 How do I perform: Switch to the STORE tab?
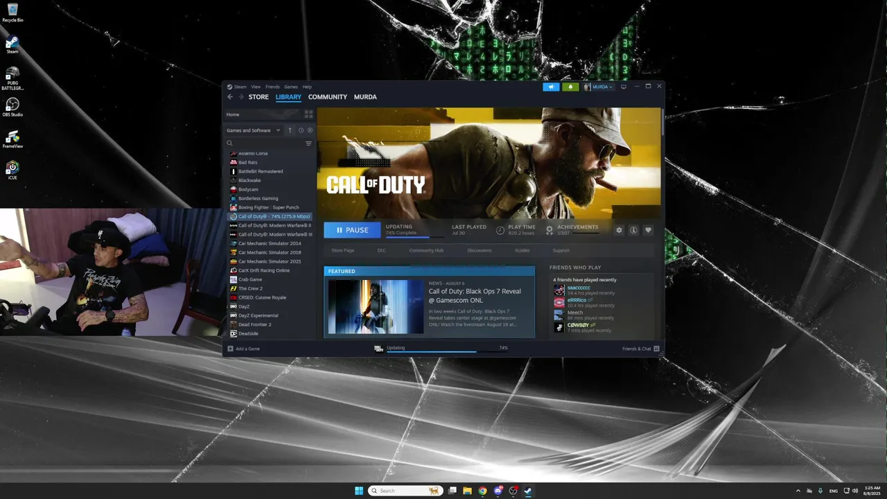(x=258, y=97)
